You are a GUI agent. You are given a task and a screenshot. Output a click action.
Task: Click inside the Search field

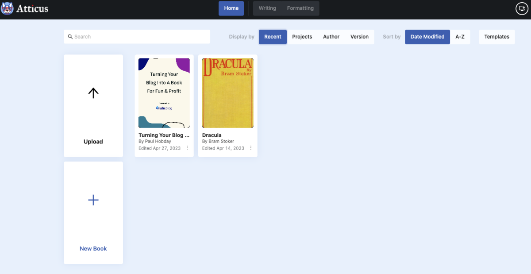click(x=133, y=37)
